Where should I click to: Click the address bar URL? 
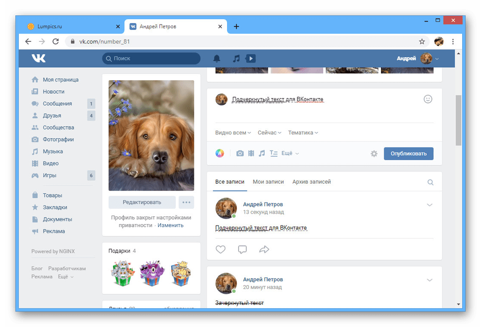tap(104, 41)
